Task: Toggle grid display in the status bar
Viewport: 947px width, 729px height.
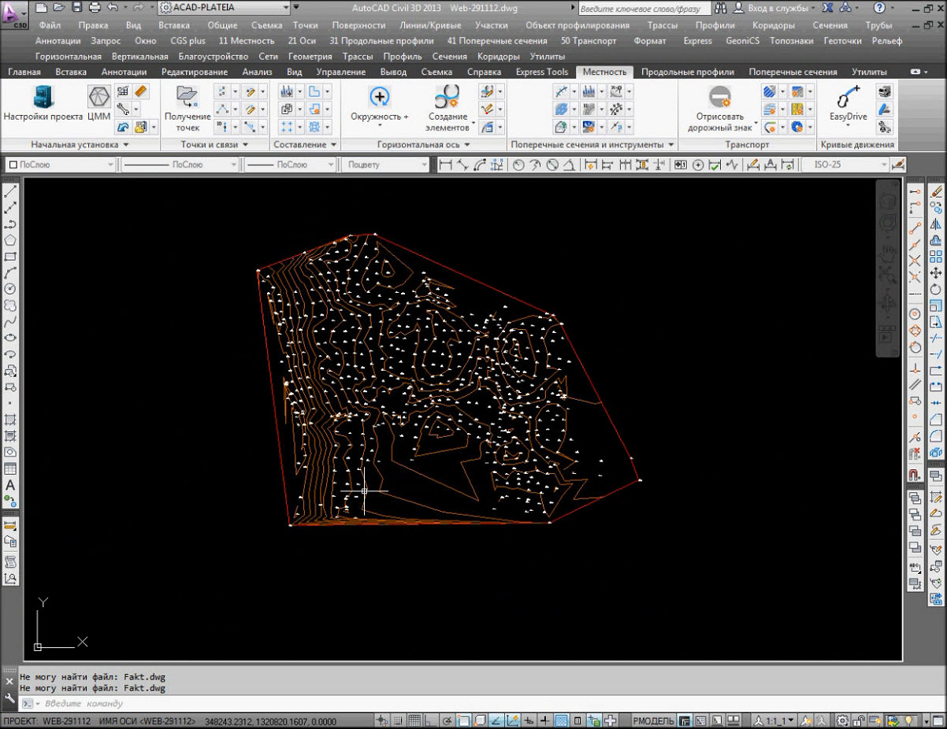Action: coord(414,721)
